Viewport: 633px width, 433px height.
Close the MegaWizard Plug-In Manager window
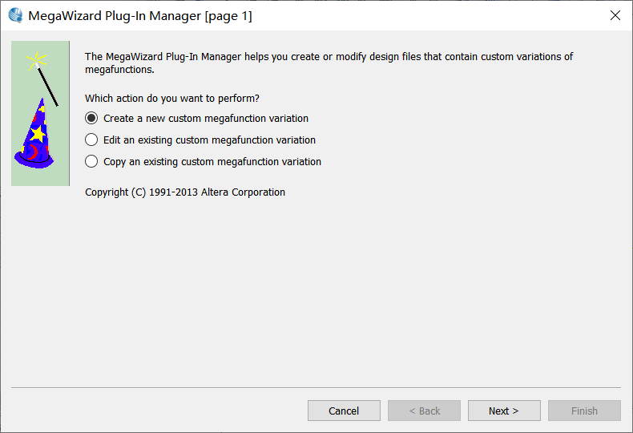(x=615, y=15)
